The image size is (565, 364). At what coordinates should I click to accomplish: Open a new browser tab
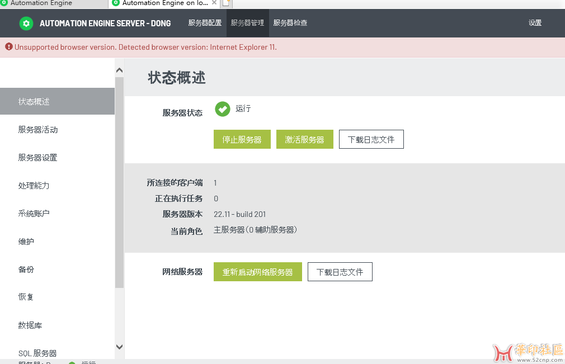pyautogui.click(x=227, y=3)
